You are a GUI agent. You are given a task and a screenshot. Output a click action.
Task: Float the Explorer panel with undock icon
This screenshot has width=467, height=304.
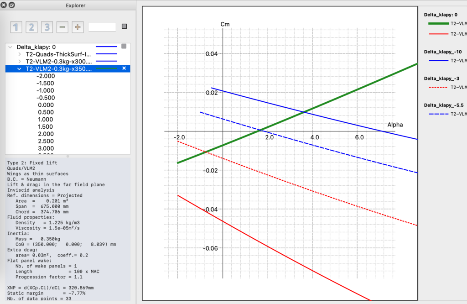click(12, 5)
